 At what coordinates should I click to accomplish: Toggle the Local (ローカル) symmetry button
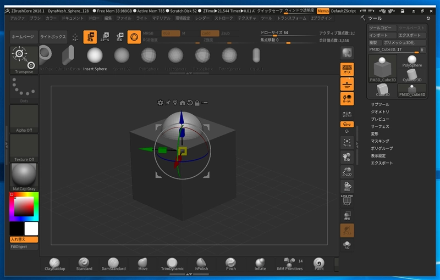(x=347, y=99)
